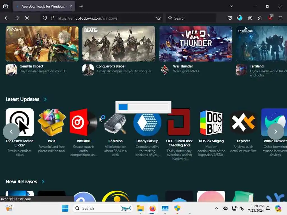Open File Explorer from taskbar
The width and height of the screenshot is (287, 215).
tap(140, 208)
